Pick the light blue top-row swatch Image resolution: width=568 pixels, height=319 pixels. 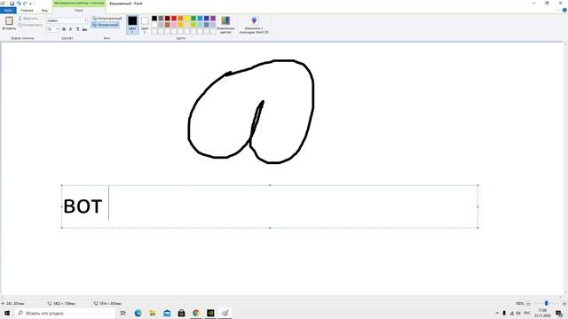pos(200,18)
